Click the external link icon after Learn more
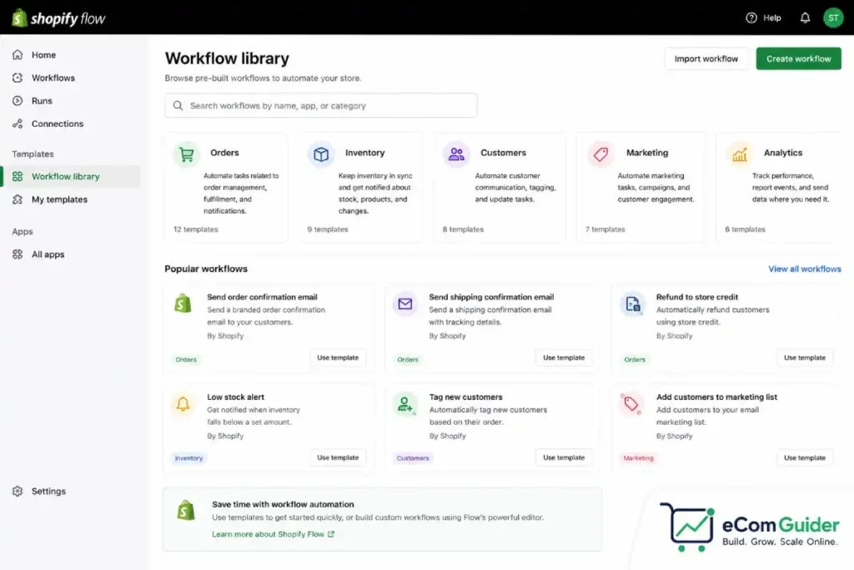The height and width of the screenshot is (570, 854). [x=330, y=534]
